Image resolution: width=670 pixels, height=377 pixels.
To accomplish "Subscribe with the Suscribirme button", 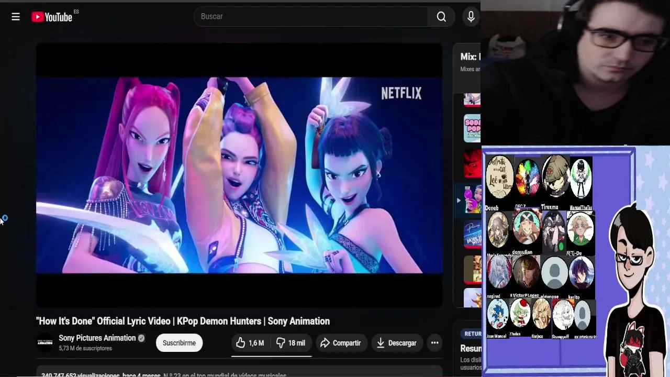I will [179, 343].
